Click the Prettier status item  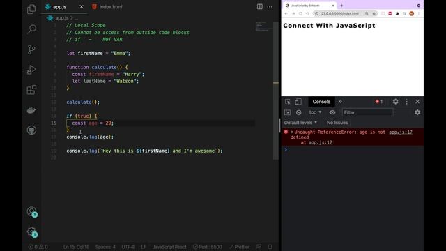click(x=239, y=247)
